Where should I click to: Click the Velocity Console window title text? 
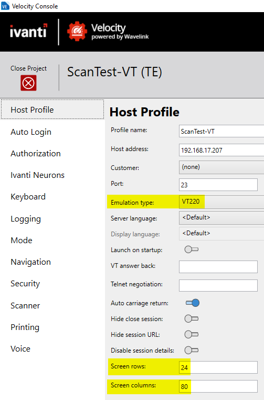click(x=35, y=6)
